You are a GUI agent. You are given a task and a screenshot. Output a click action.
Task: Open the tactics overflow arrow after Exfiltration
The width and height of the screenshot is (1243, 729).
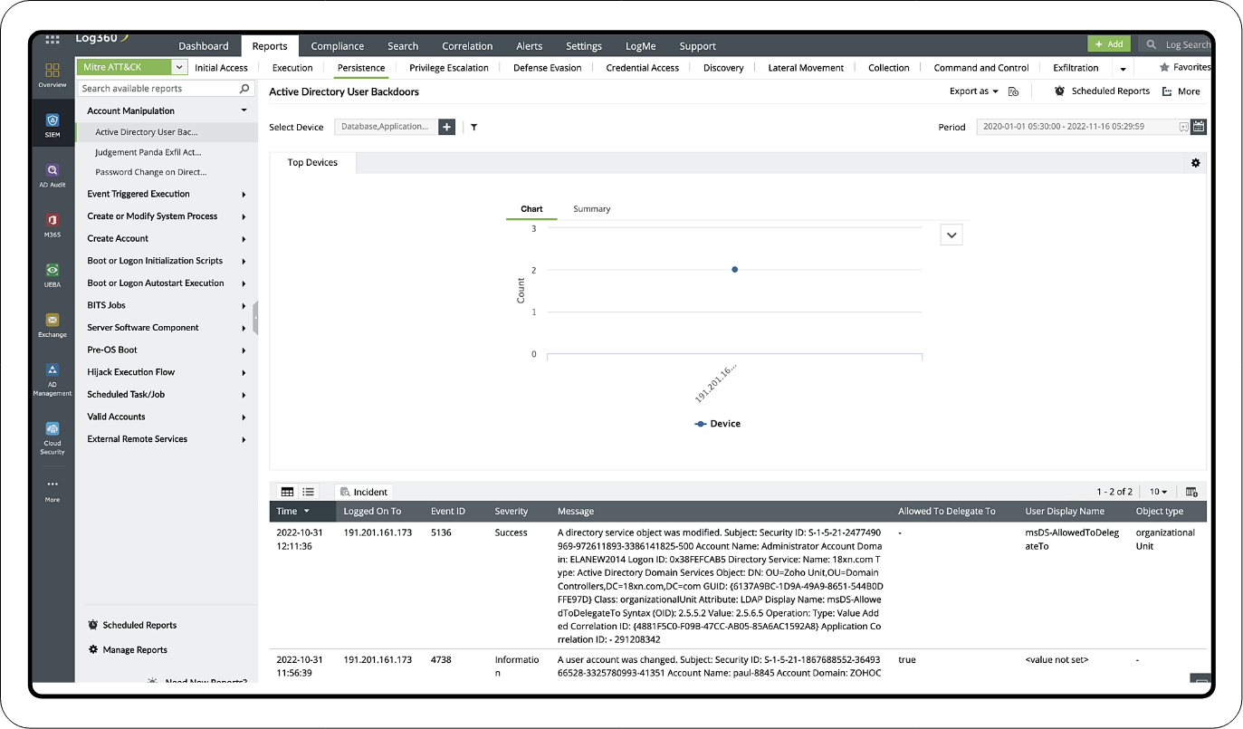(1123, 69)
